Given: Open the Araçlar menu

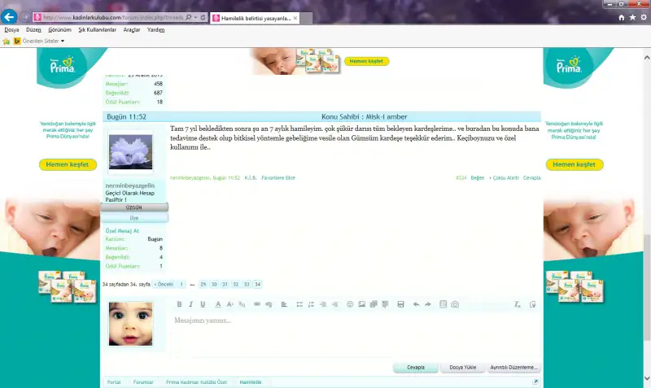Looking at the screenshot, I should point(131,29).
